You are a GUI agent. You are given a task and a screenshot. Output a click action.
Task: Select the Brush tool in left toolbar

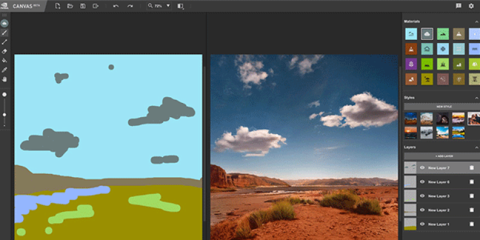tap(4, 32)
